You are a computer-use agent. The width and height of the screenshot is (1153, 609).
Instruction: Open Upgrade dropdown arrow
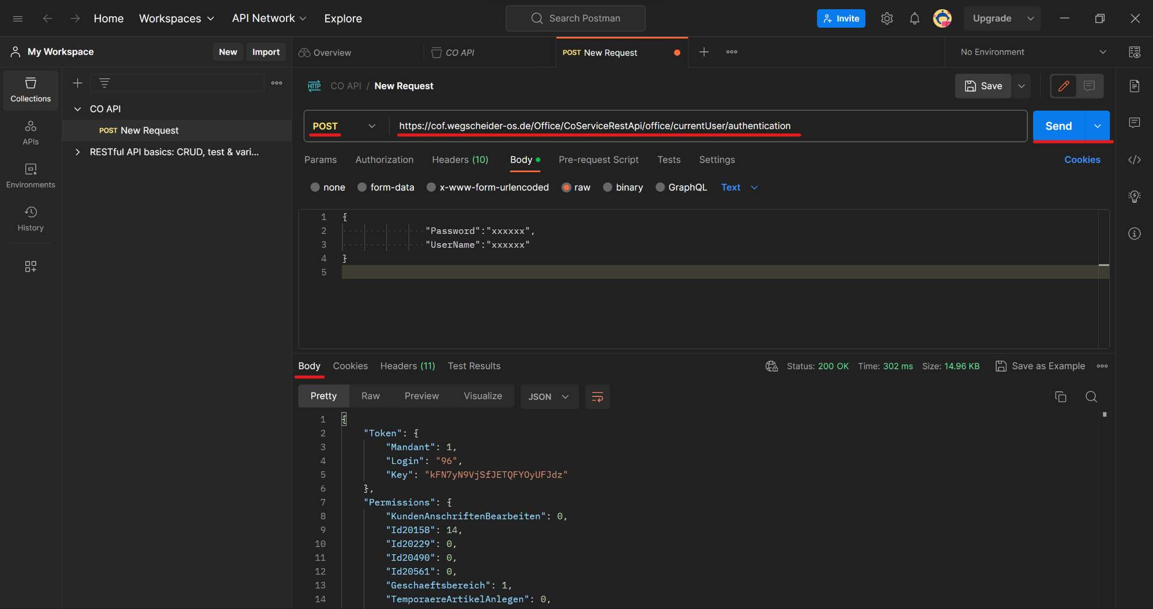pyautogui.click(x=1030, y=18)
